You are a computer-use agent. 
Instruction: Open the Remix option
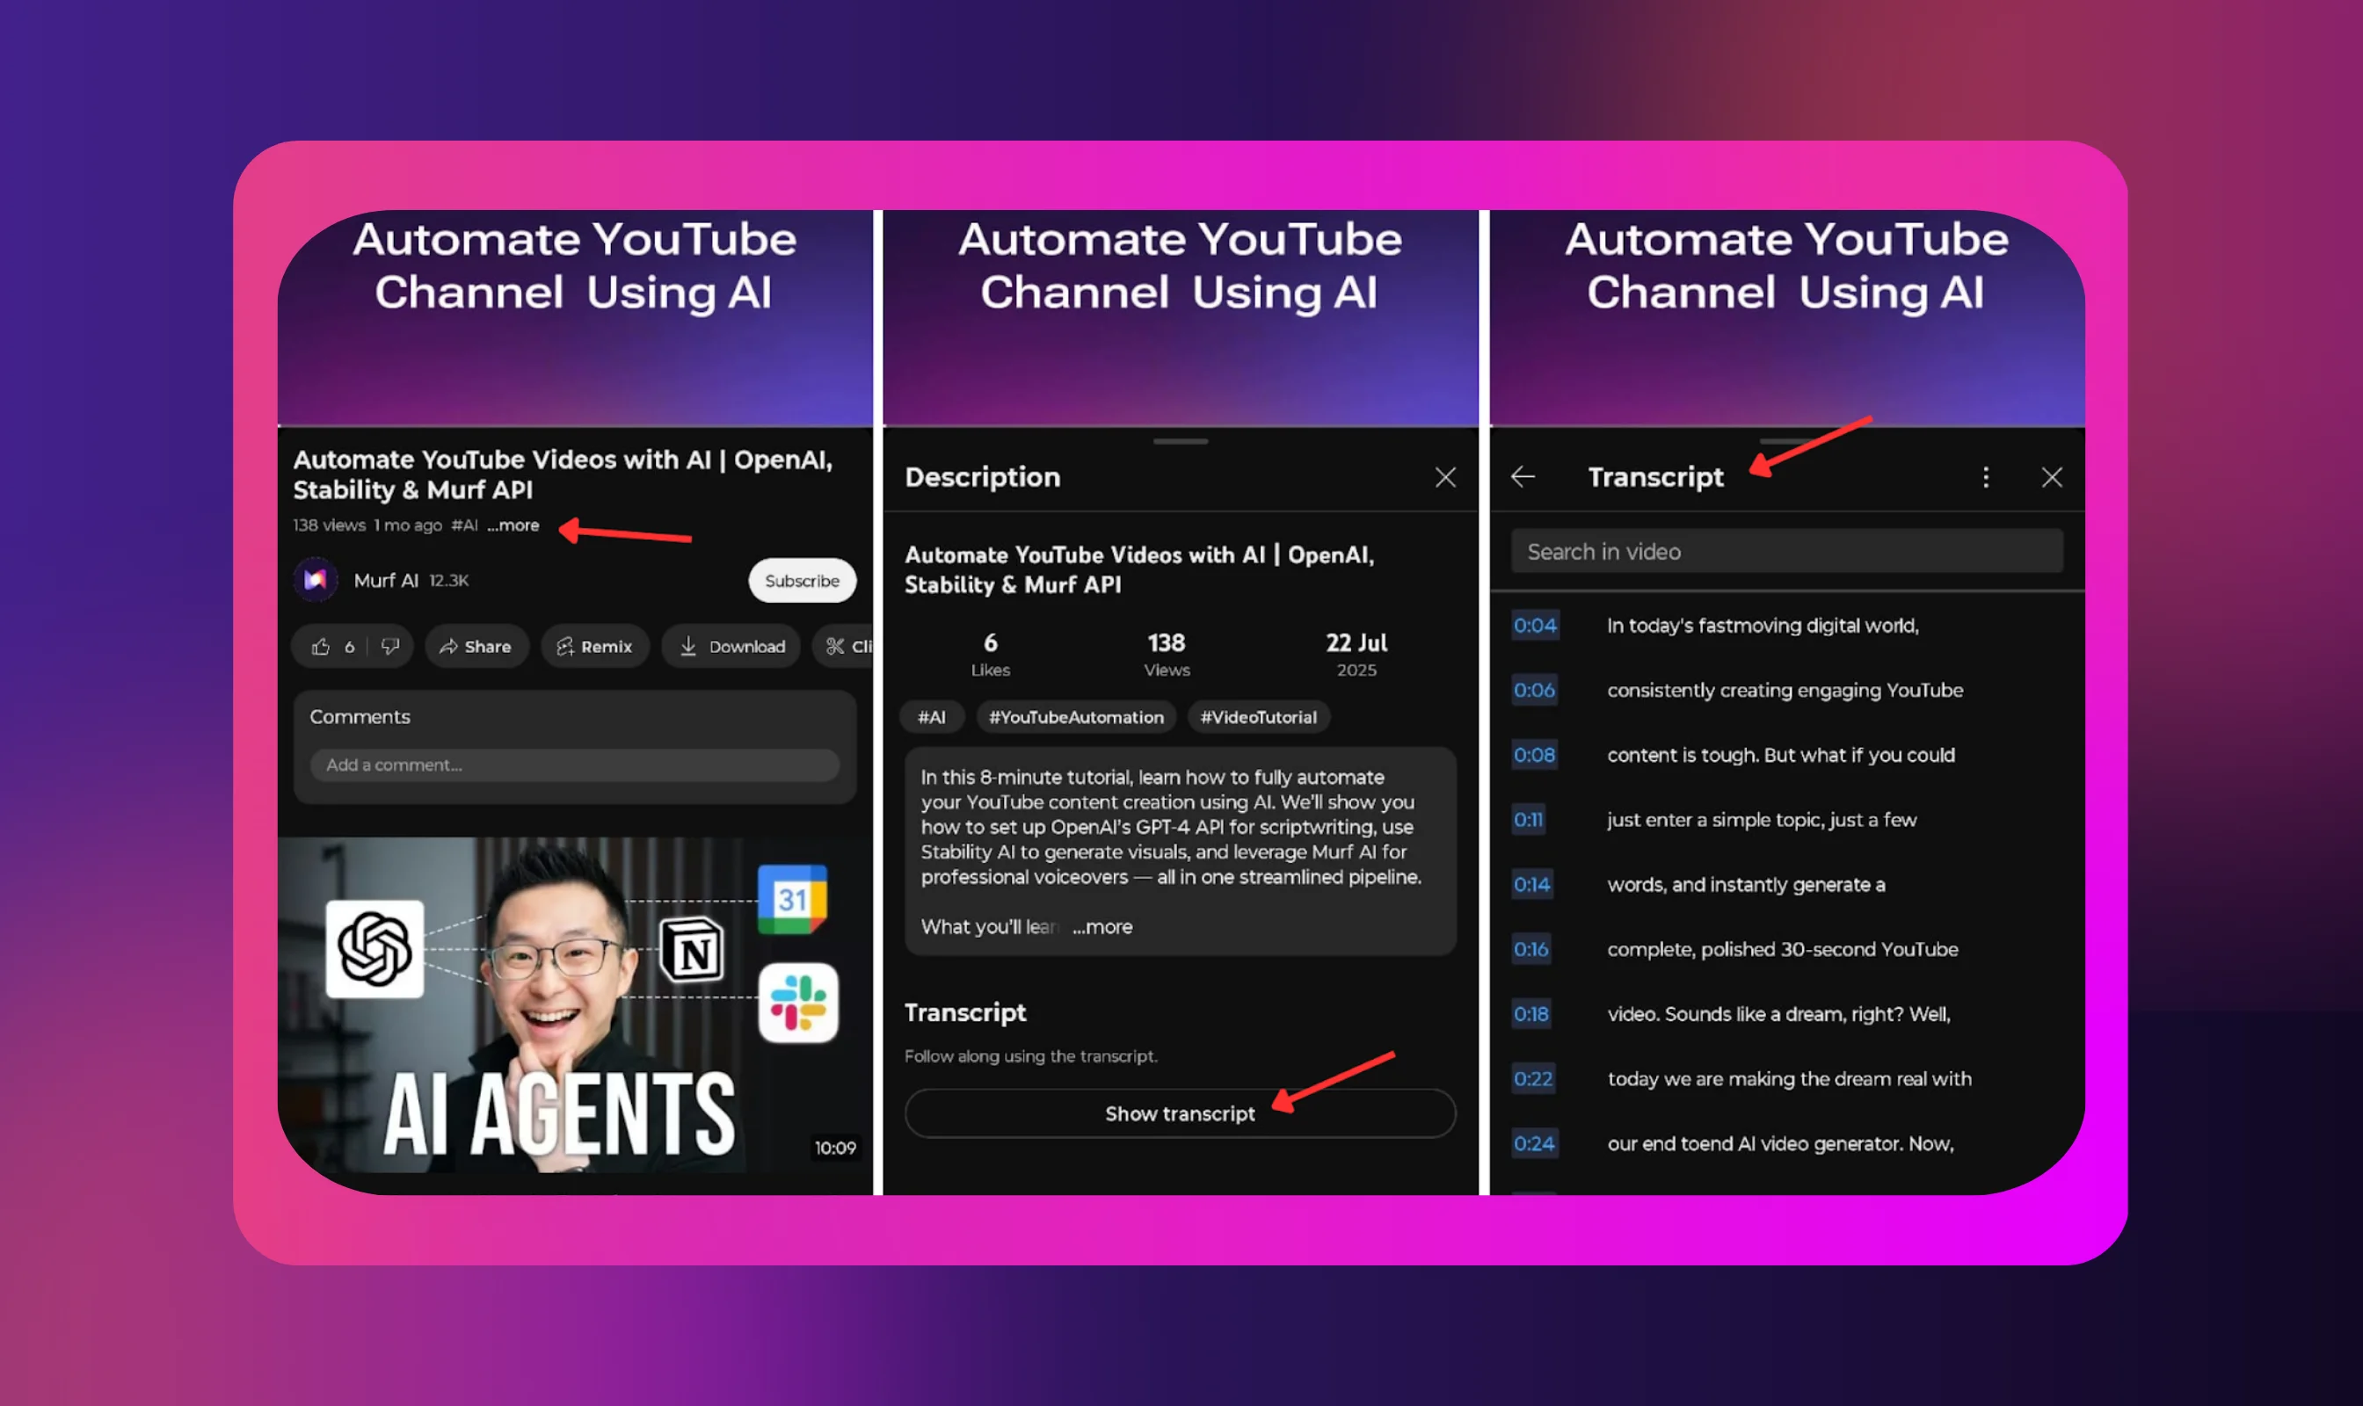(x=594, y=647)
